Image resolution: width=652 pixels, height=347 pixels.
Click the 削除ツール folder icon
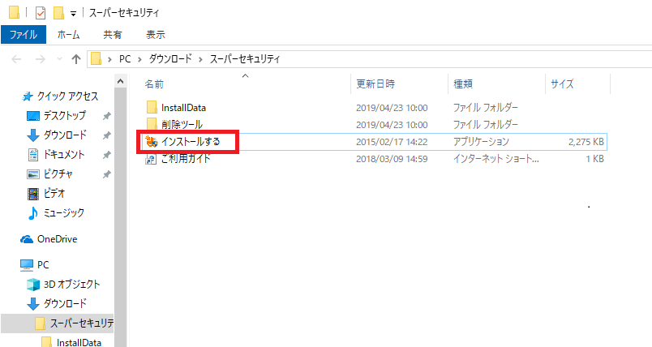click(x=151, y=125)
